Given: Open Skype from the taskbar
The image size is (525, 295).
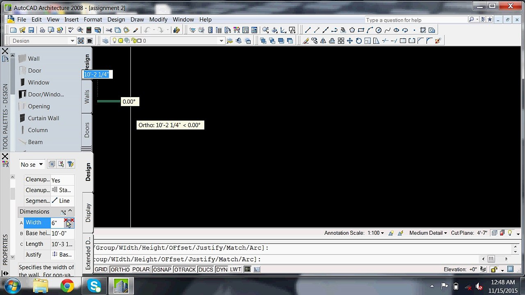Looking at the screenshot, I should pos(94,286).
